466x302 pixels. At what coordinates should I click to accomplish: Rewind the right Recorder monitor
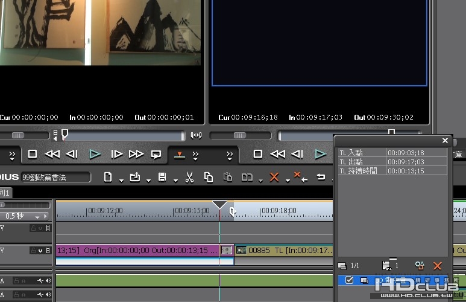pos(277,154)
